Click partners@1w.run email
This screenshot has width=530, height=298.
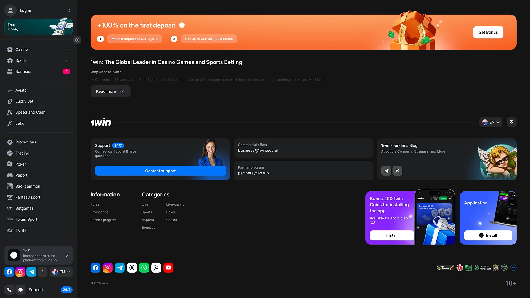point(253,173)
